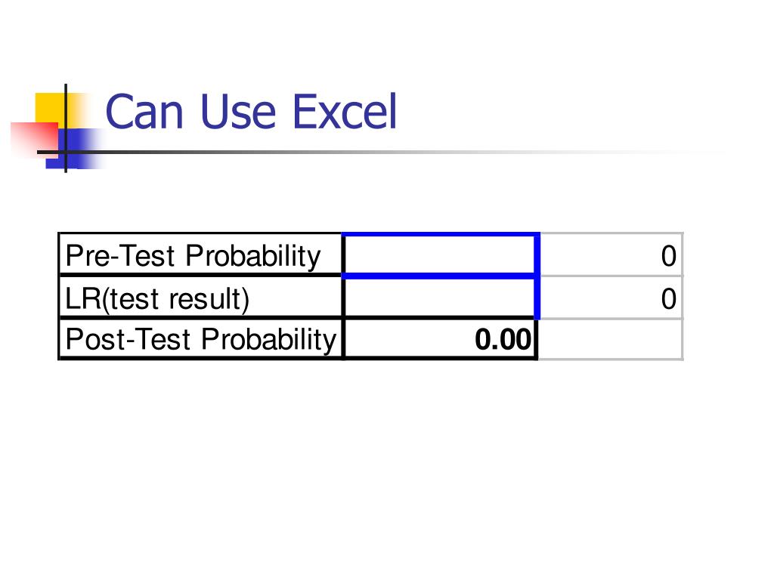Click the empty Pre-Test Probability input cell
This screenshot has width=774, height=580.
440,256
